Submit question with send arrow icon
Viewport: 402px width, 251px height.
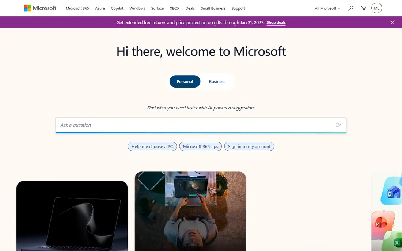coord(339,125)
